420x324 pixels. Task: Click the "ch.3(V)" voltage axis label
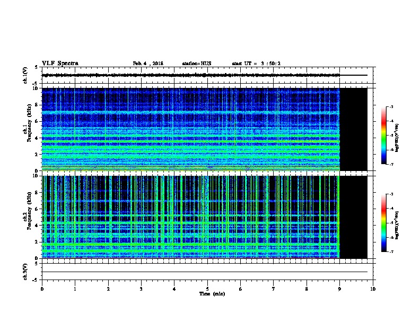coord(25,272)
